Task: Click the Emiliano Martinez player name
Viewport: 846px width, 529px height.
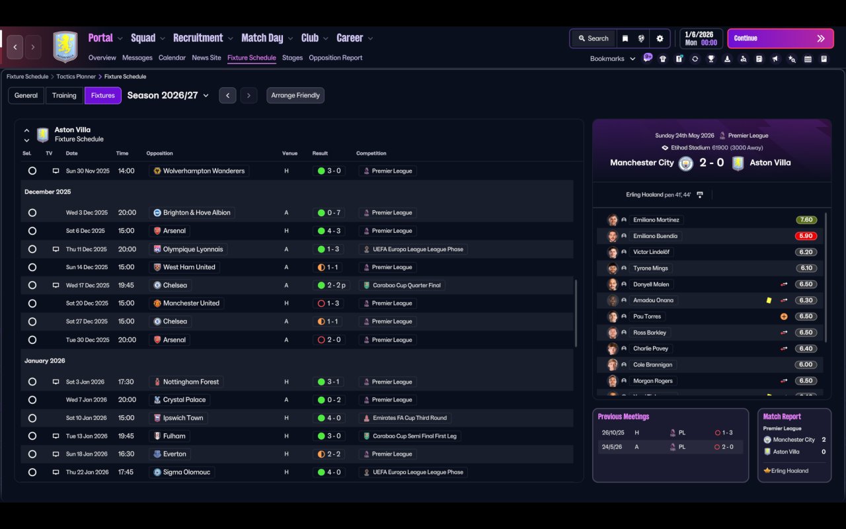Action: pos(656,220)
